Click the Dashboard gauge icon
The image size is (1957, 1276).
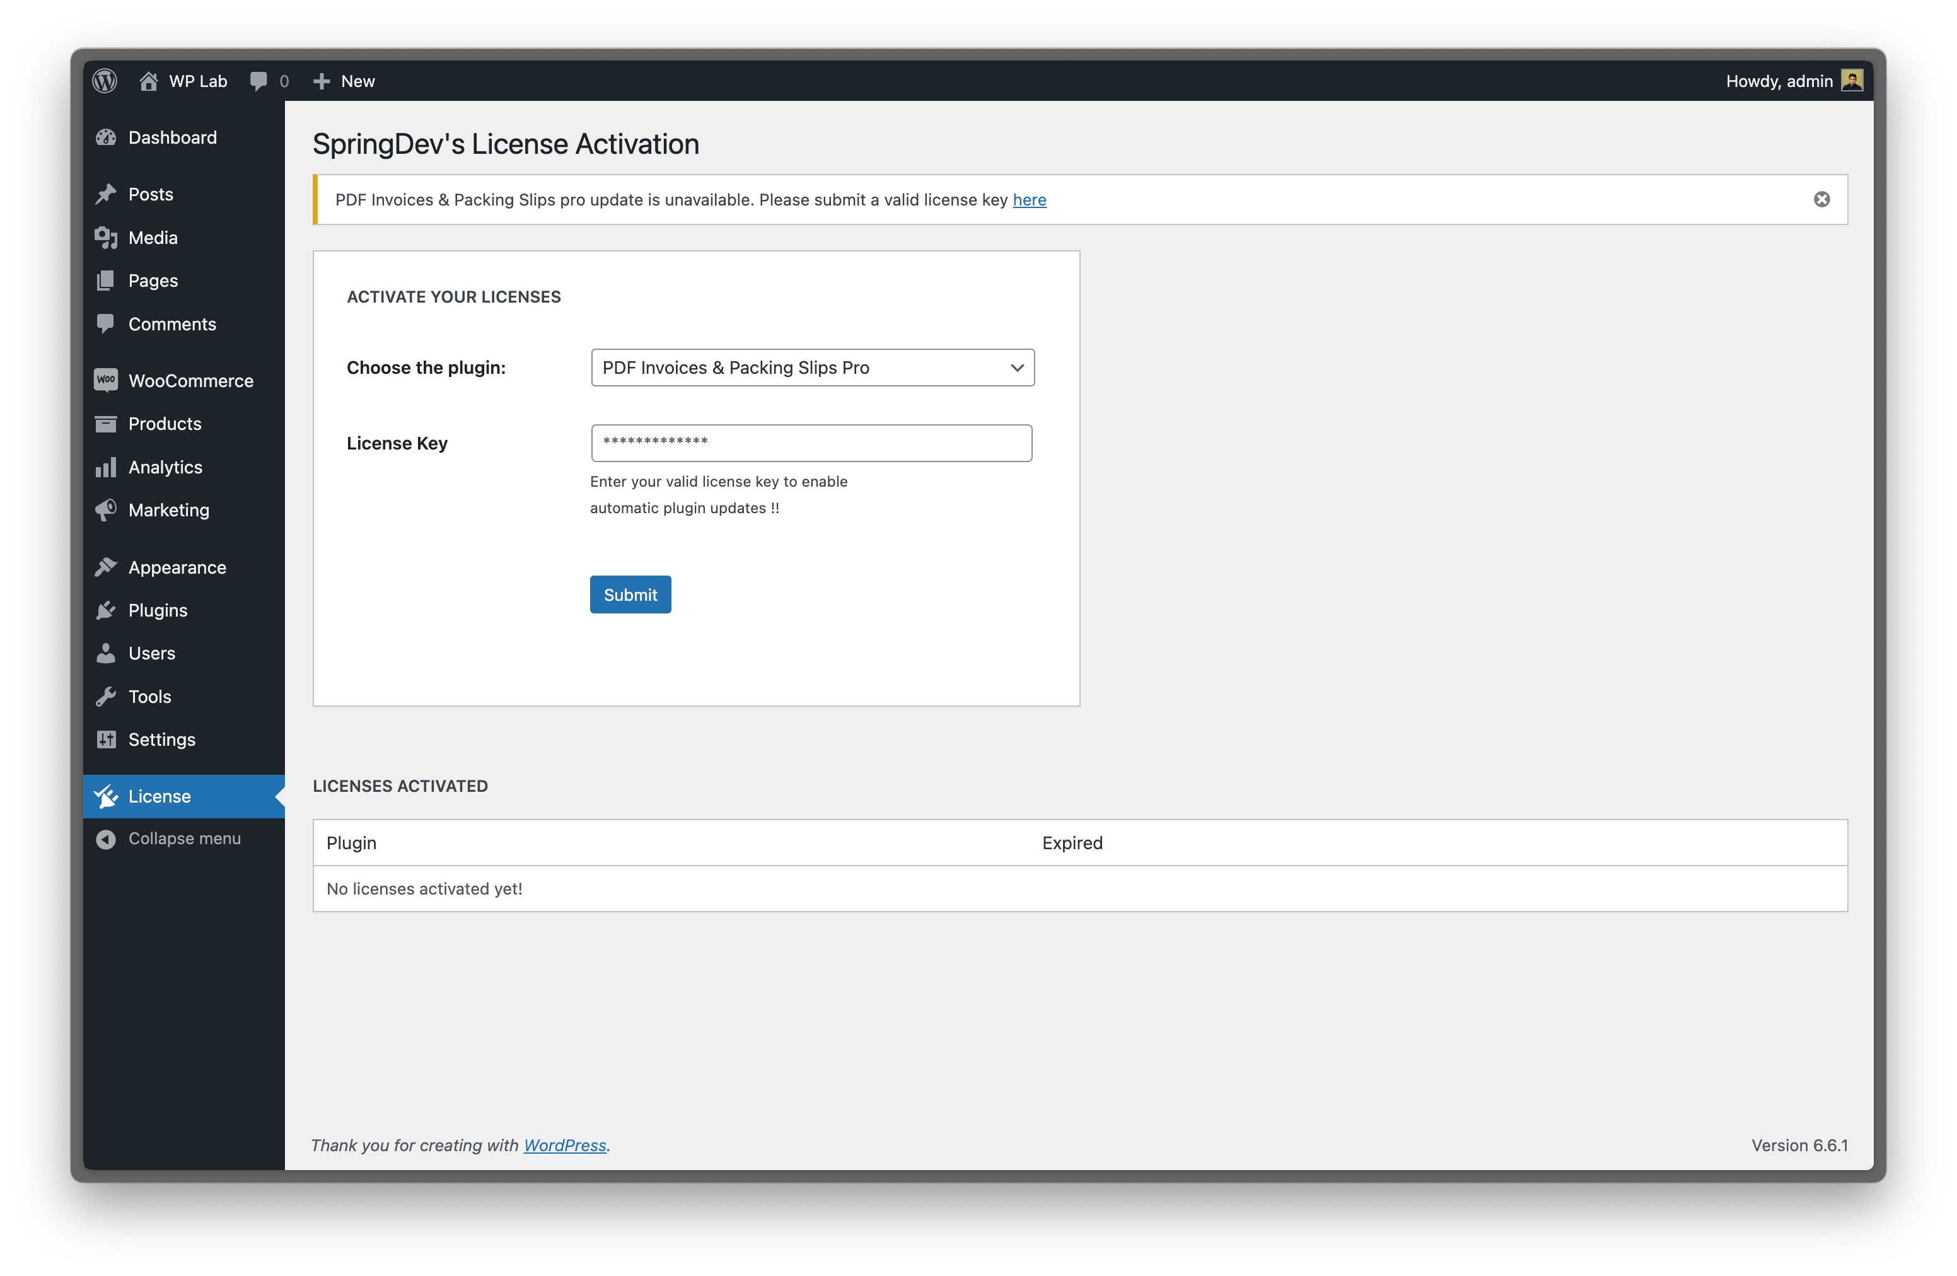106,137
